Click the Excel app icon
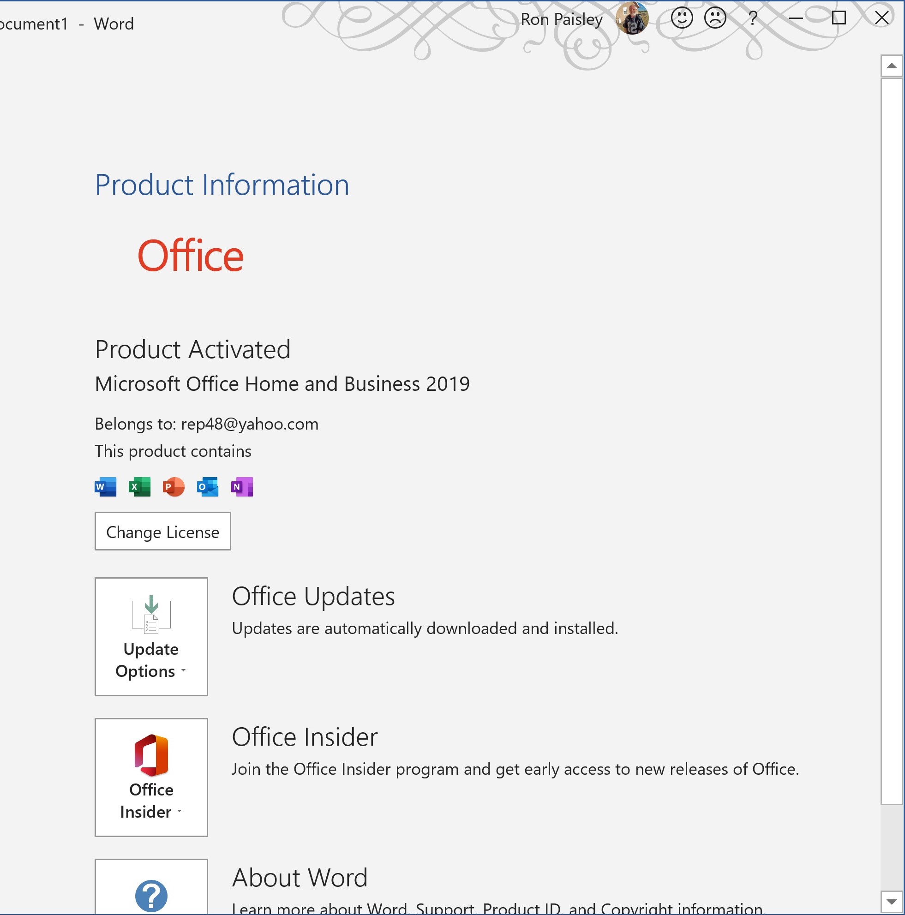The image size is (905, 915). [139, 487]
